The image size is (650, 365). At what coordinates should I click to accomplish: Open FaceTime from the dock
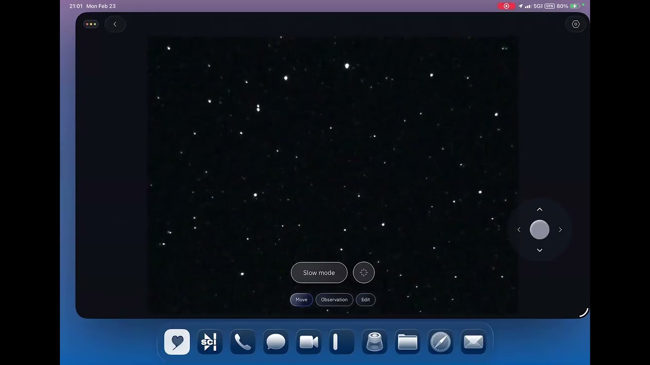coord(309,342)
